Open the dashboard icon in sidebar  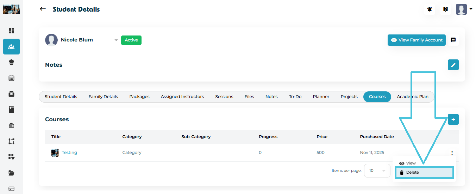click(11, 31)
